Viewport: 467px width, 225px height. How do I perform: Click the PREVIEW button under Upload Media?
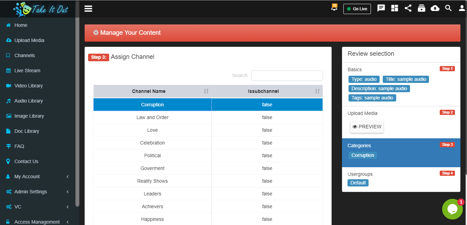[x=367, y=127]
